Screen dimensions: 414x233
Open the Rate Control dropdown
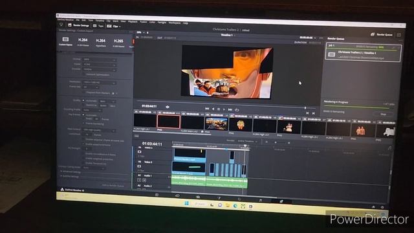[99, 130]
